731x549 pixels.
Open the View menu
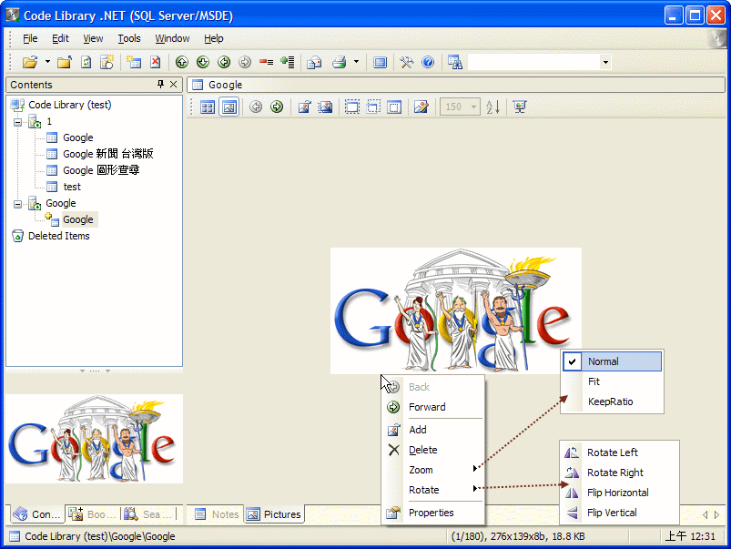pos(93,38)
